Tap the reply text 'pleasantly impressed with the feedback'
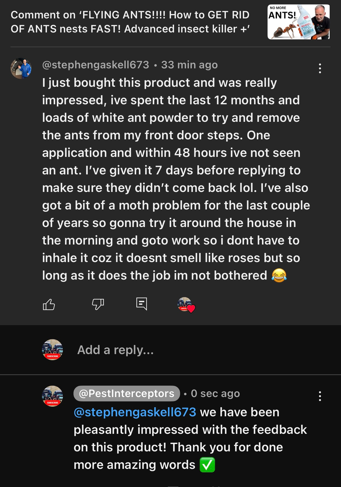This screenshot has width=341, height=487. point(190,430)
